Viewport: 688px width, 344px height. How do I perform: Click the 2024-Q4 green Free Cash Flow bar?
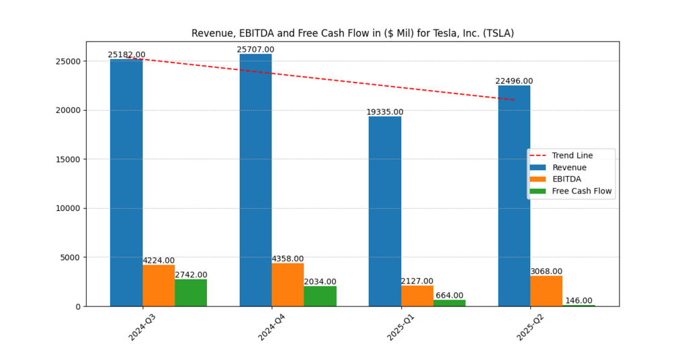pyautogui.click(x=320, y=296)
